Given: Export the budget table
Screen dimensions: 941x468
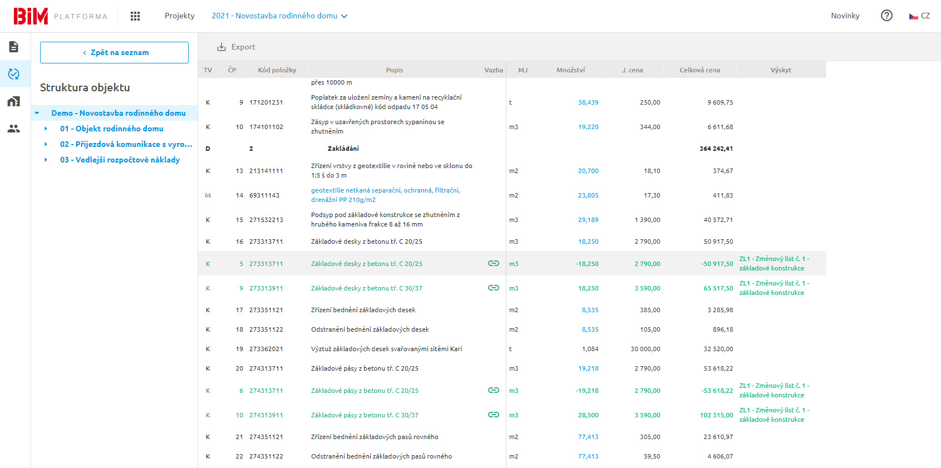Looking at the screenshot, I should click(x=236, y=47).
